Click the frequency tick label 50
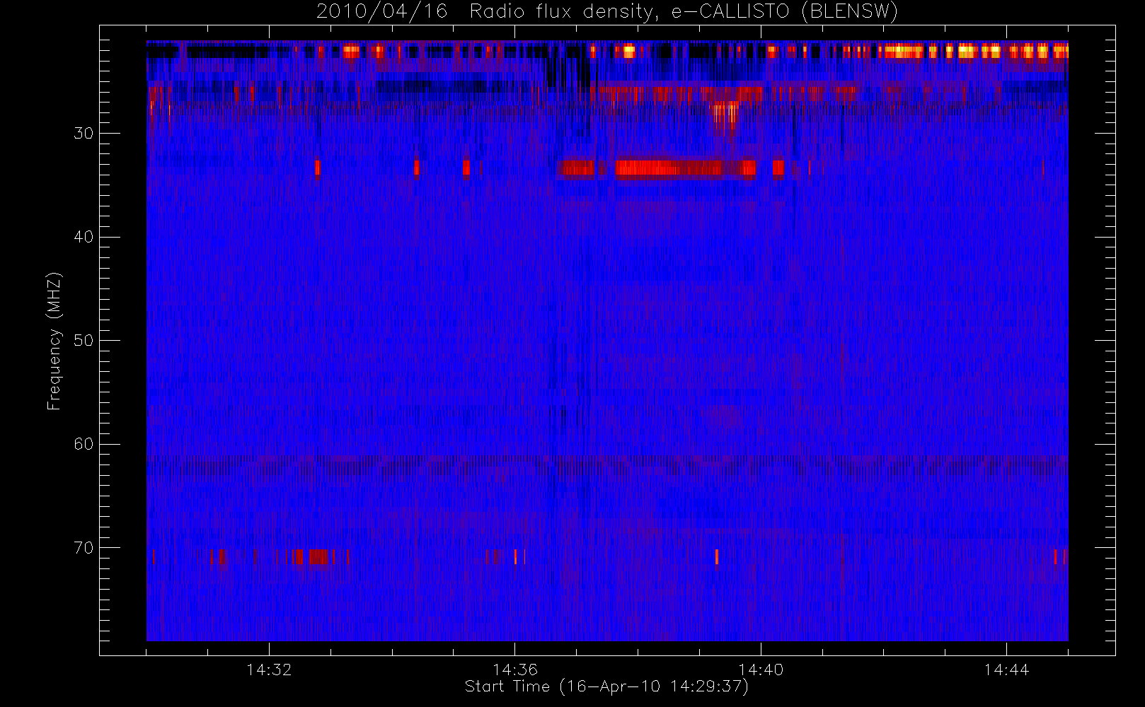The image size is (1145, 707). (x=84, y=340)
